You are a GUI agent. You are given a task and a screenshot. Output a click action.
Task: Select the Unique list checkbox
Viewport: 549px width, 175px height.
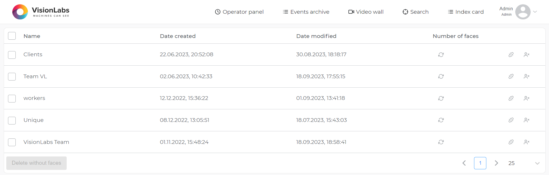12,120
